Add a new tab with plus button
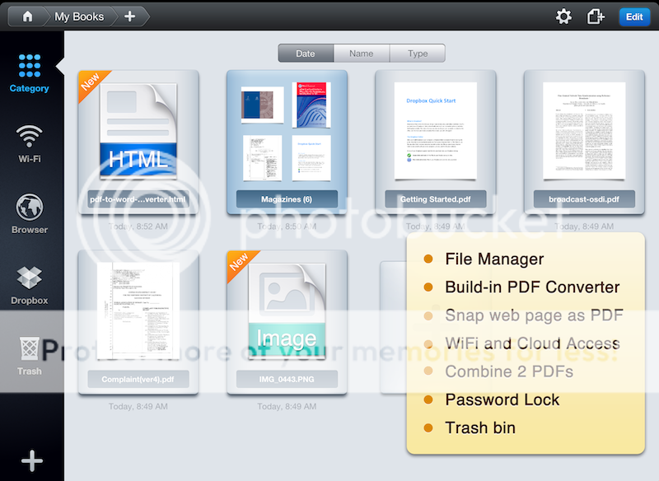Image resolution: width=659 pixels, height=481 pixels. (x=129, y=16)
